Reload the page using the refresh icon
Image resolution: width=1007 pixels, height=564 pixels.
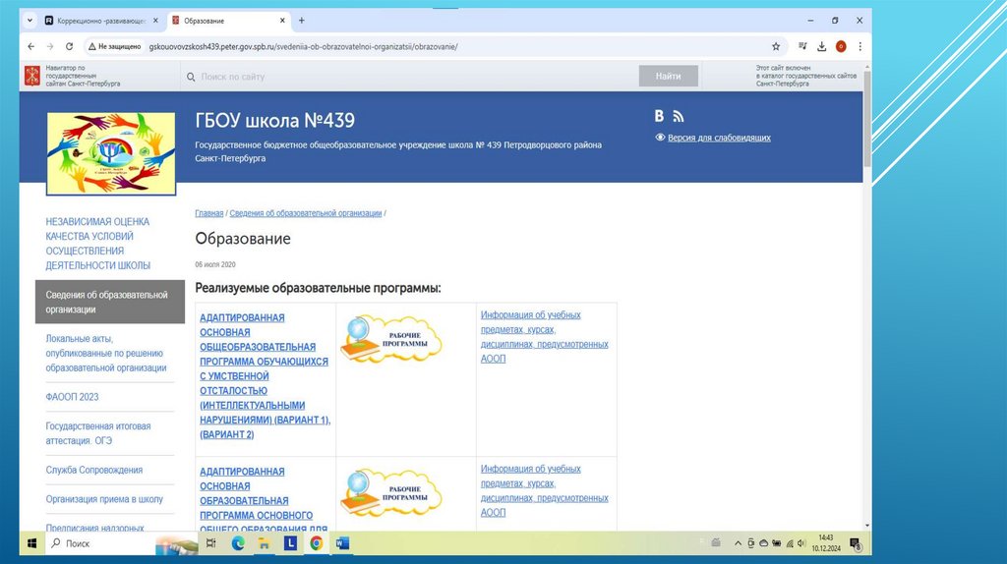72,46
